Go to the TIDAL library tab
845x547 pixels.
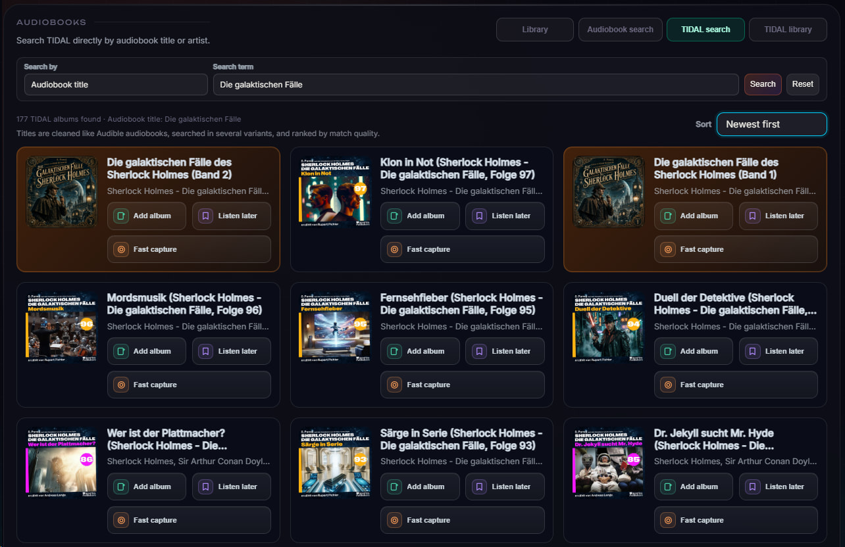click(x=788, y=30)
